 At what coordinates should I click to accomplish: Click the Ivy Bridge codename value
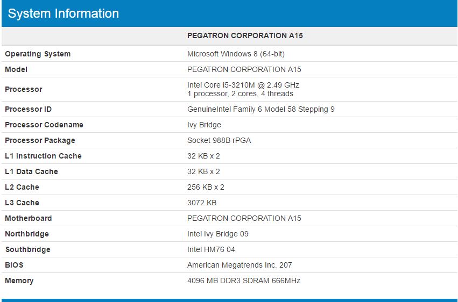(204, 125)
